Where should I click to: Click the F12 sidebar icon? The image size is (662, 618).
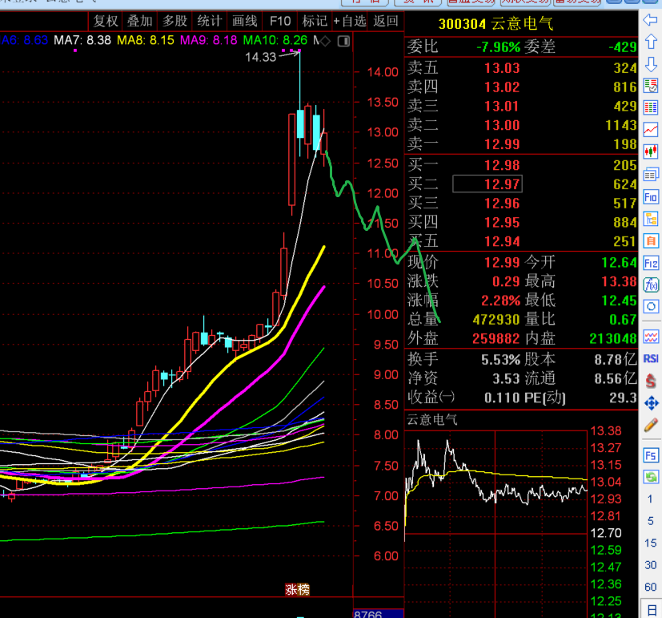651,264
